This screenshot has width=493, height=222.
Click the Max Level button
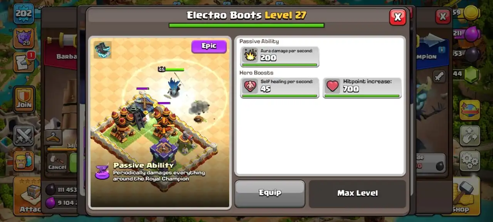point(357,193)
